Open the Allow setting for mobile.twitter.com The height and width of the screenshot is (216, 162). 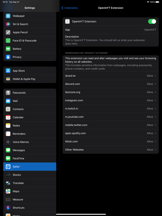[111, 125]
